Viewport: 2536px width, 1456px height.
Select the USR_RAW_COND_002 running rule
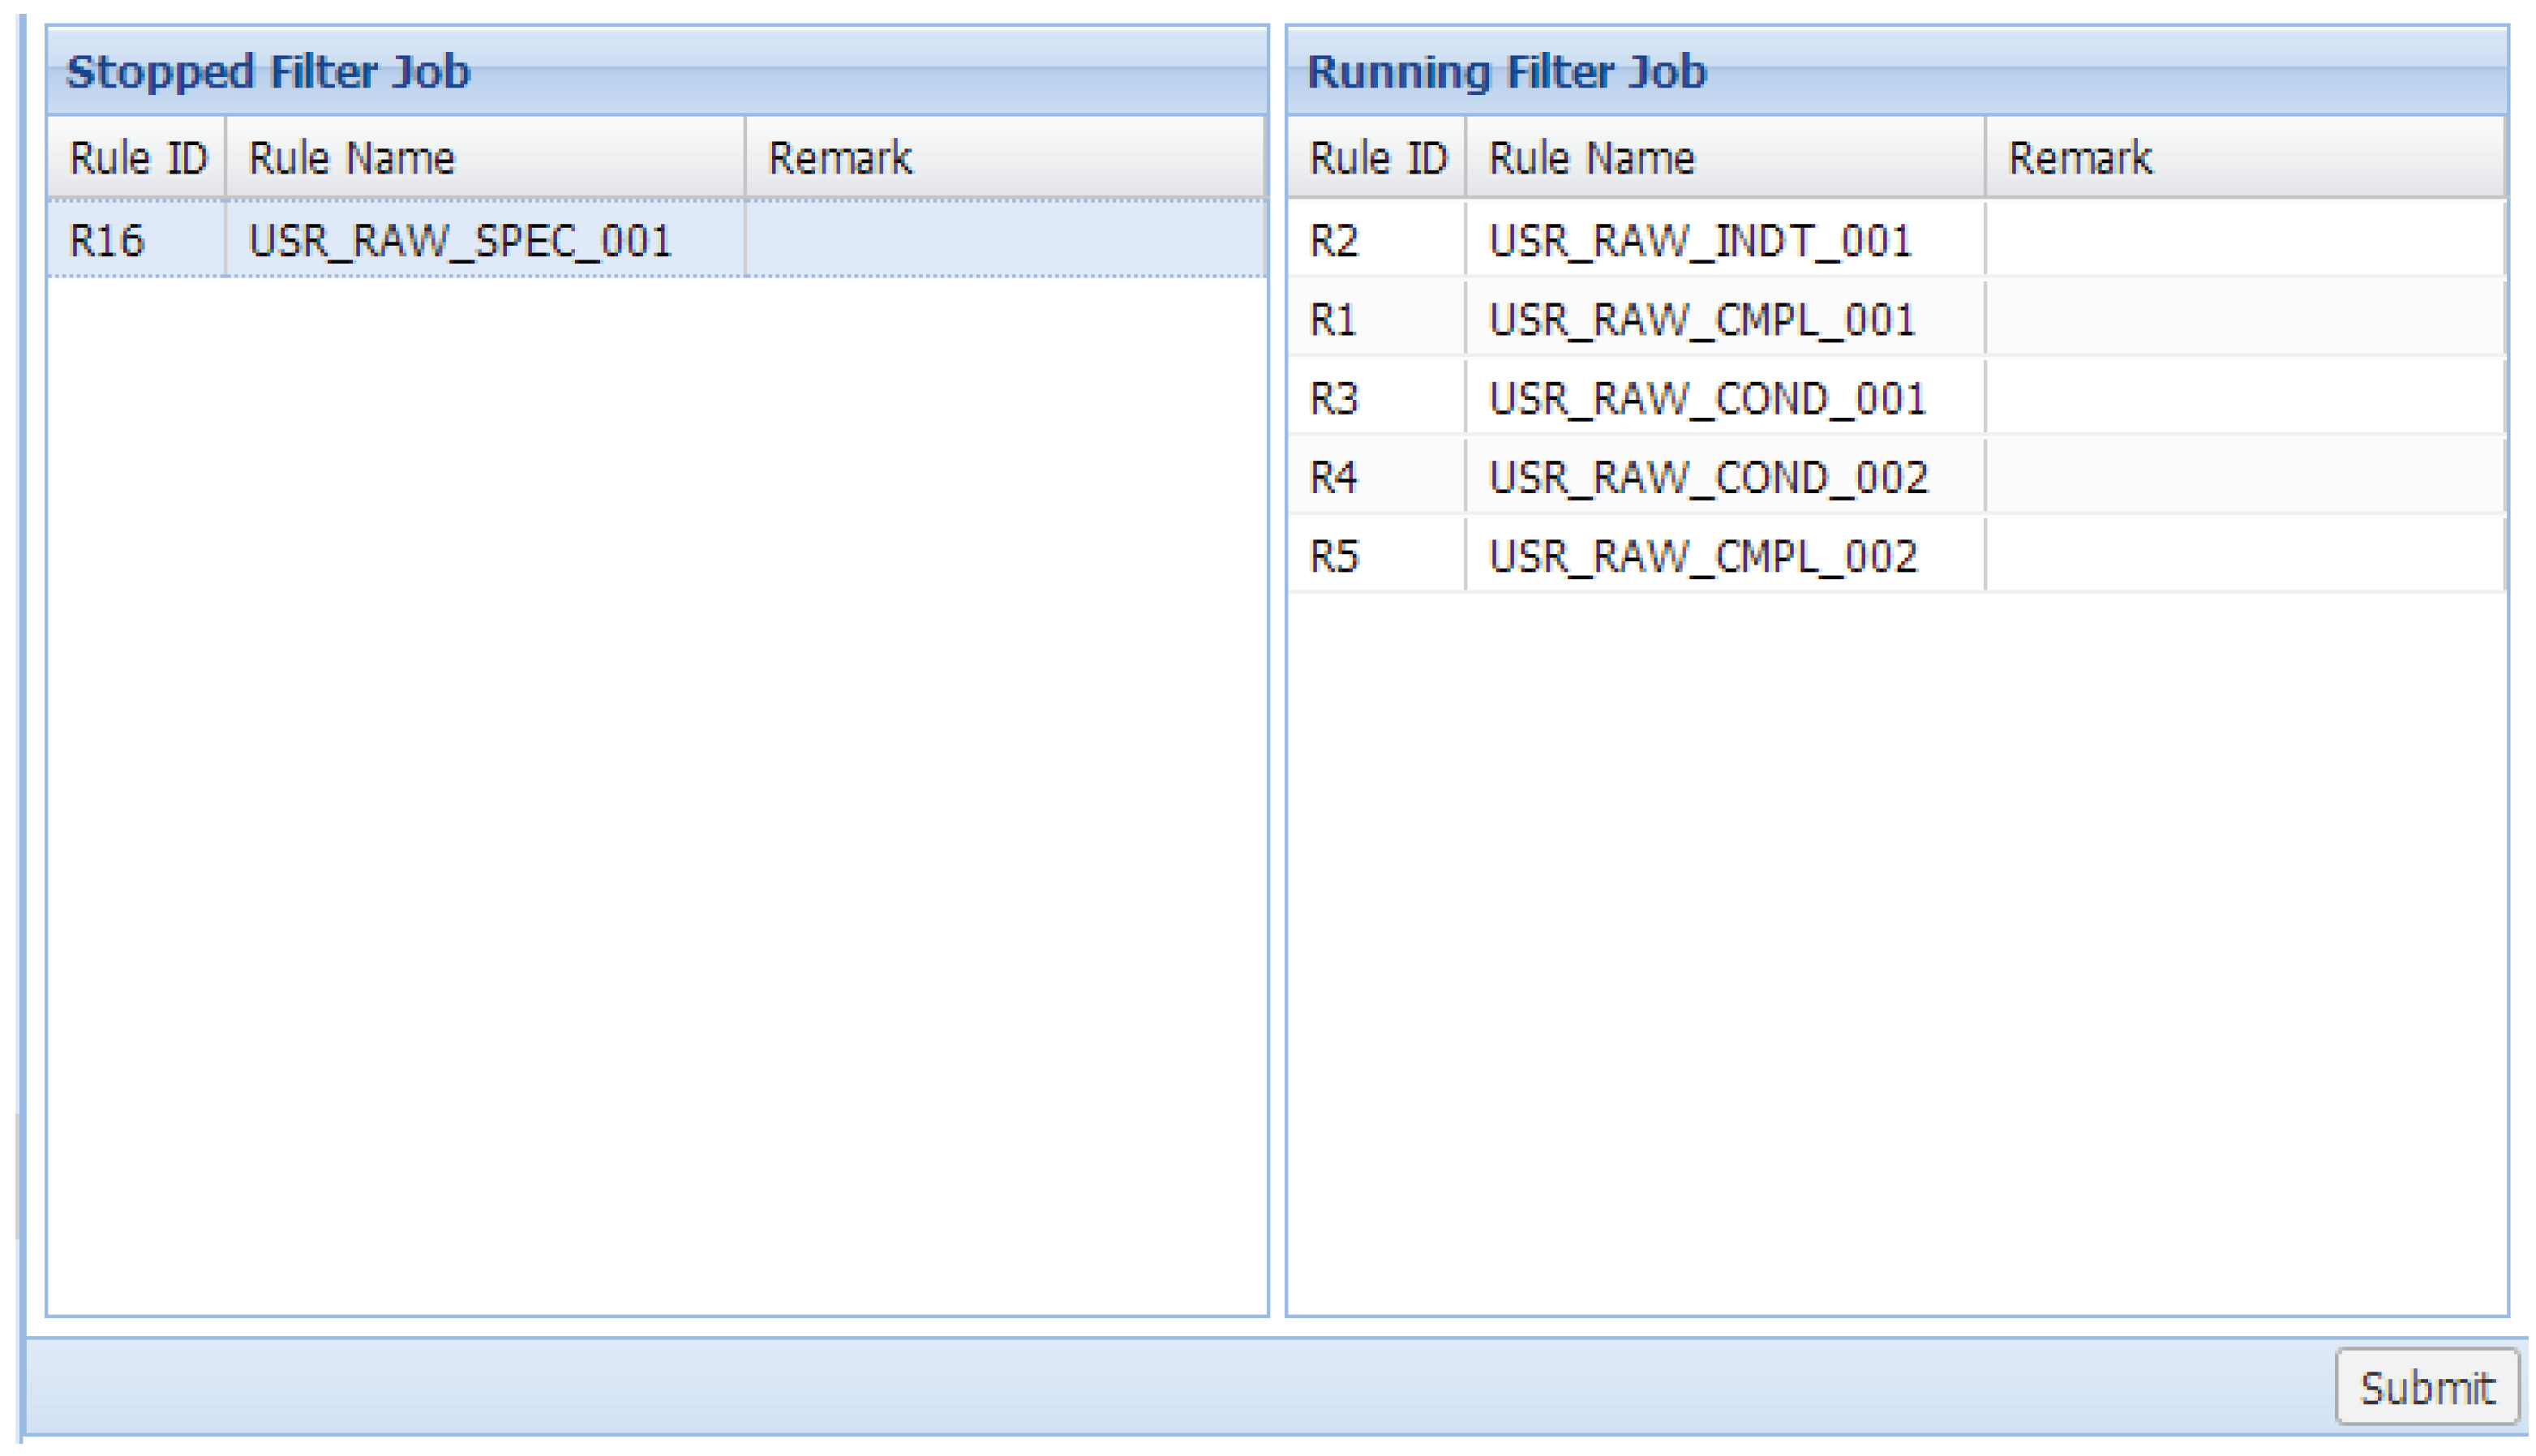pyautogui.click(x=1707, y=477)
